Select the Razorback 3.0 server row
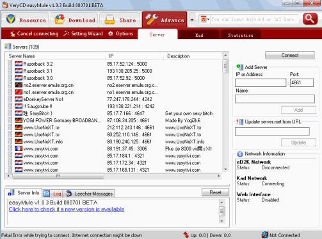Image resolution: width=322 pixels, height=239 pixels. click(x=114, y=78)
